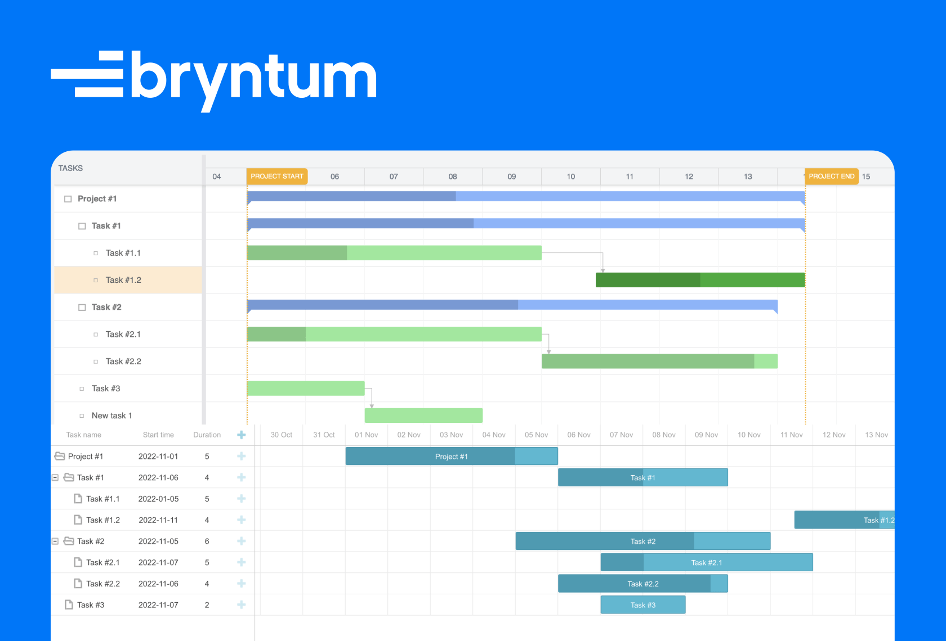The width and height of the screenshot is (946, 641).
Task: Click the 06 Nov column header
Action: point(578,435)
